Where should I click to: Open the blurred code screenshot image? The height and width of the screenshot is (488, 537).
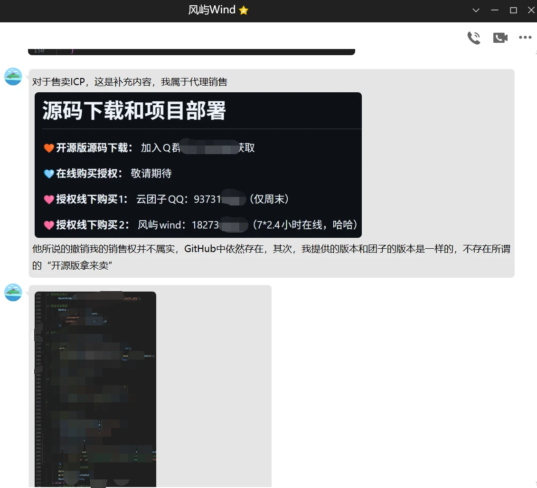click(x=95, y=389)
